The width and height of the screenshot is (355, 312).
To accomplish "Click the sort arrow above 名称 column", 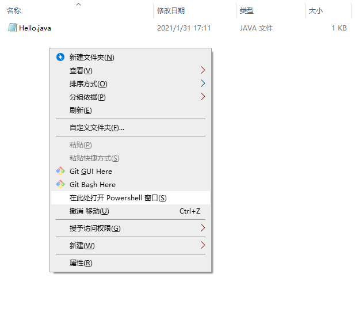I will 79,4.
